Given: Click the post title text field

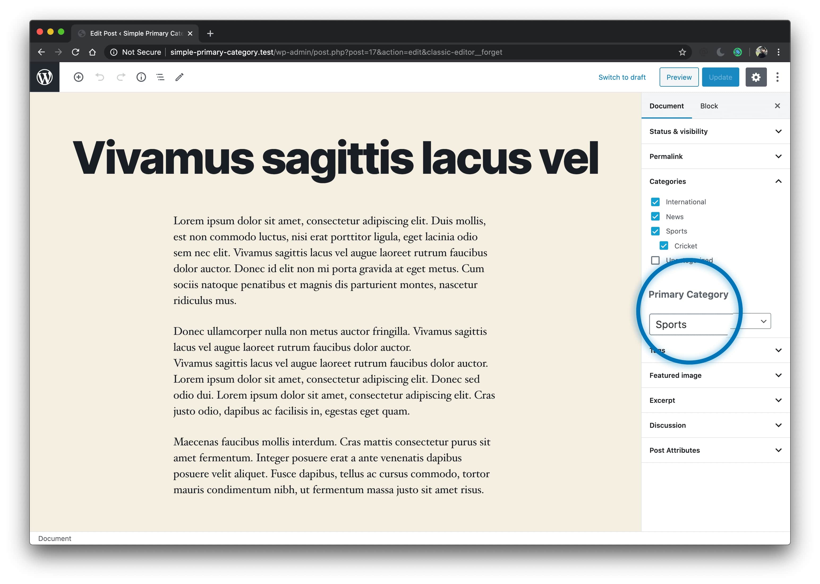Looking at the screenshot, I should pyautogui.click(x=335, y=159).
